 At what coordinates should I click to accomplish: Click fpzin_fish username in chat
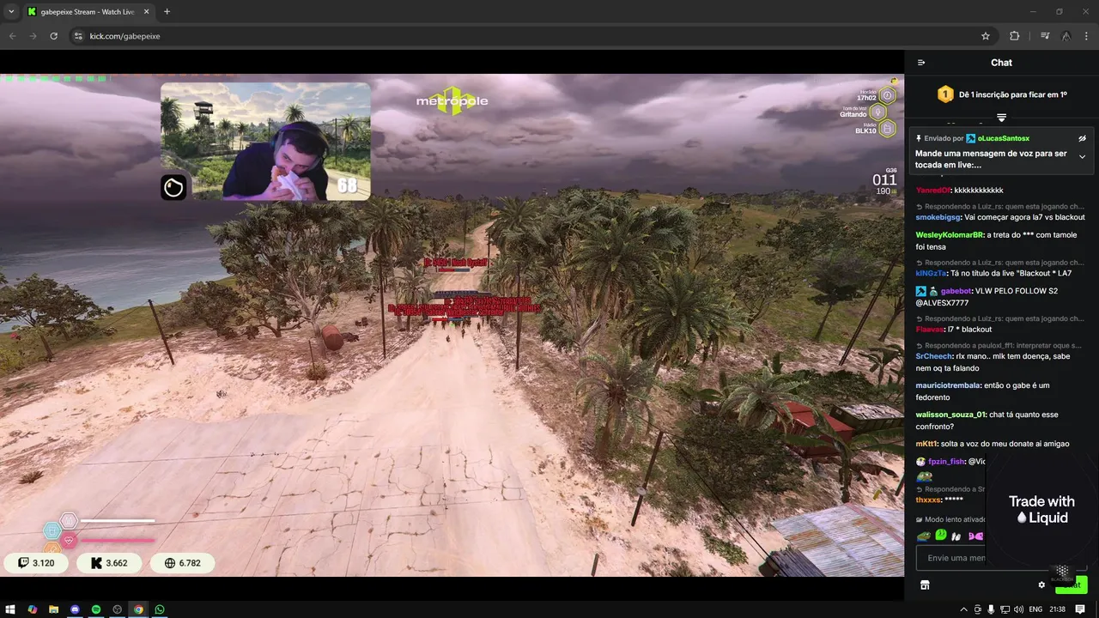tap(946, 462)
